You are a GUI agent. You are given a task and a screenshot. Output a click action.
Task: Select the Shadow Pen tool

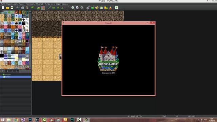(67, 8)
